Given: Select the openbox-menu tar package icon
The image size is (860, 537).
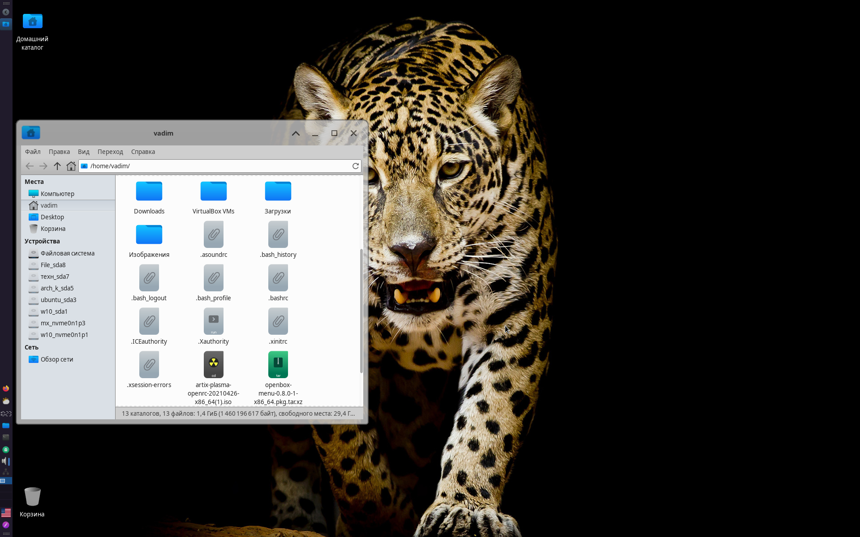Looking at the screenshot, I should pos(278,365).
